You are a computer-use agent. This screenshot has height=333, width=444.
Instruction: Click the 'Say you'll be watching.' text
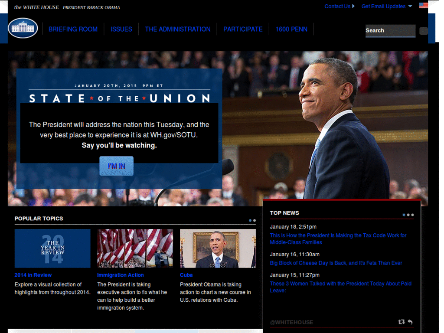pos(119,145)
